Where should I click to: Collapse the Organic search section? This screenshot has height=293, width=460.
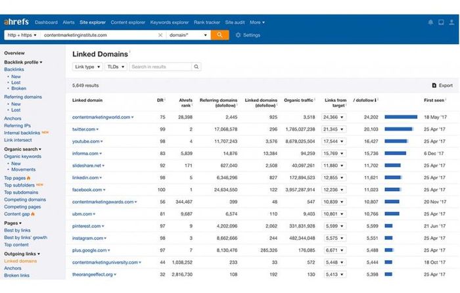point(22,149)
